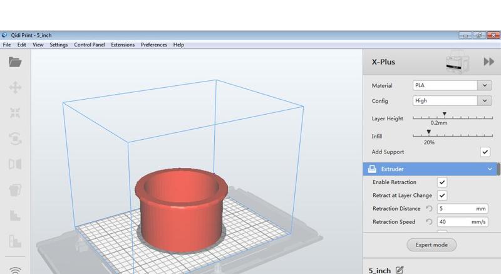Click the open file folder icon
The height and width of the screenshot is (274, 501).
pos(15,62)
